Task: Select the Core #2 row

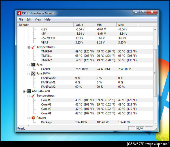Action: tap(97, 104)
